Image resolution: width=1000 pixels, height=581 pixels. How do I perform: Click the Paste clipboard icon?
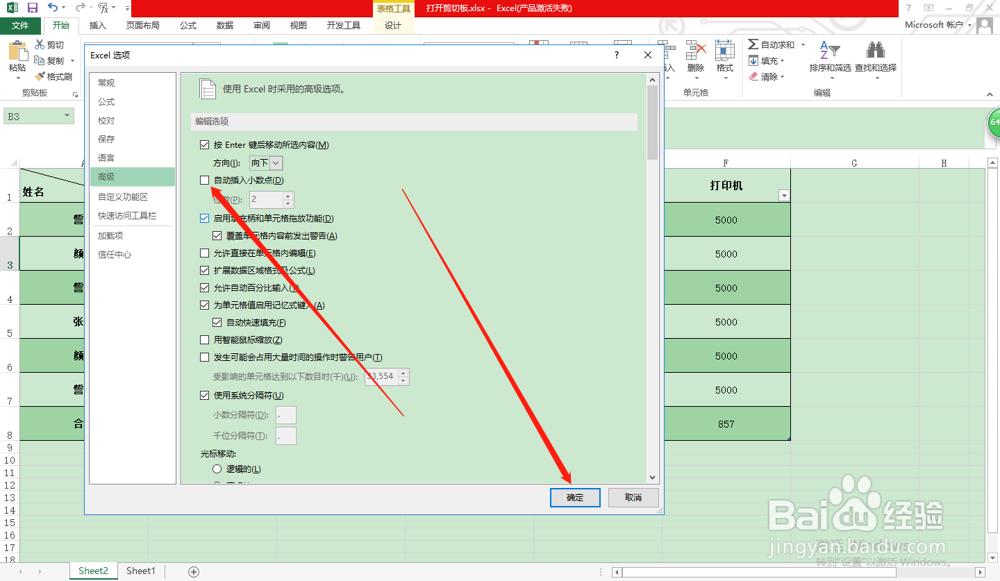click(x=17, y=52)
